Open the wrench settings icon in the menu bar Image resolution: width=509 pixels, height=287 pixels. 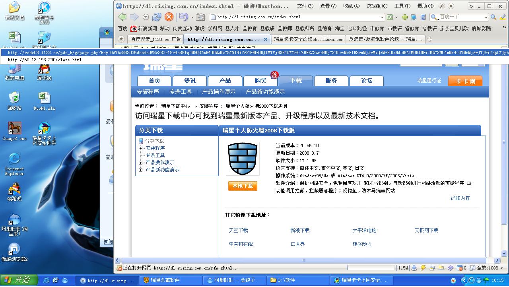(x=442, y=6)
